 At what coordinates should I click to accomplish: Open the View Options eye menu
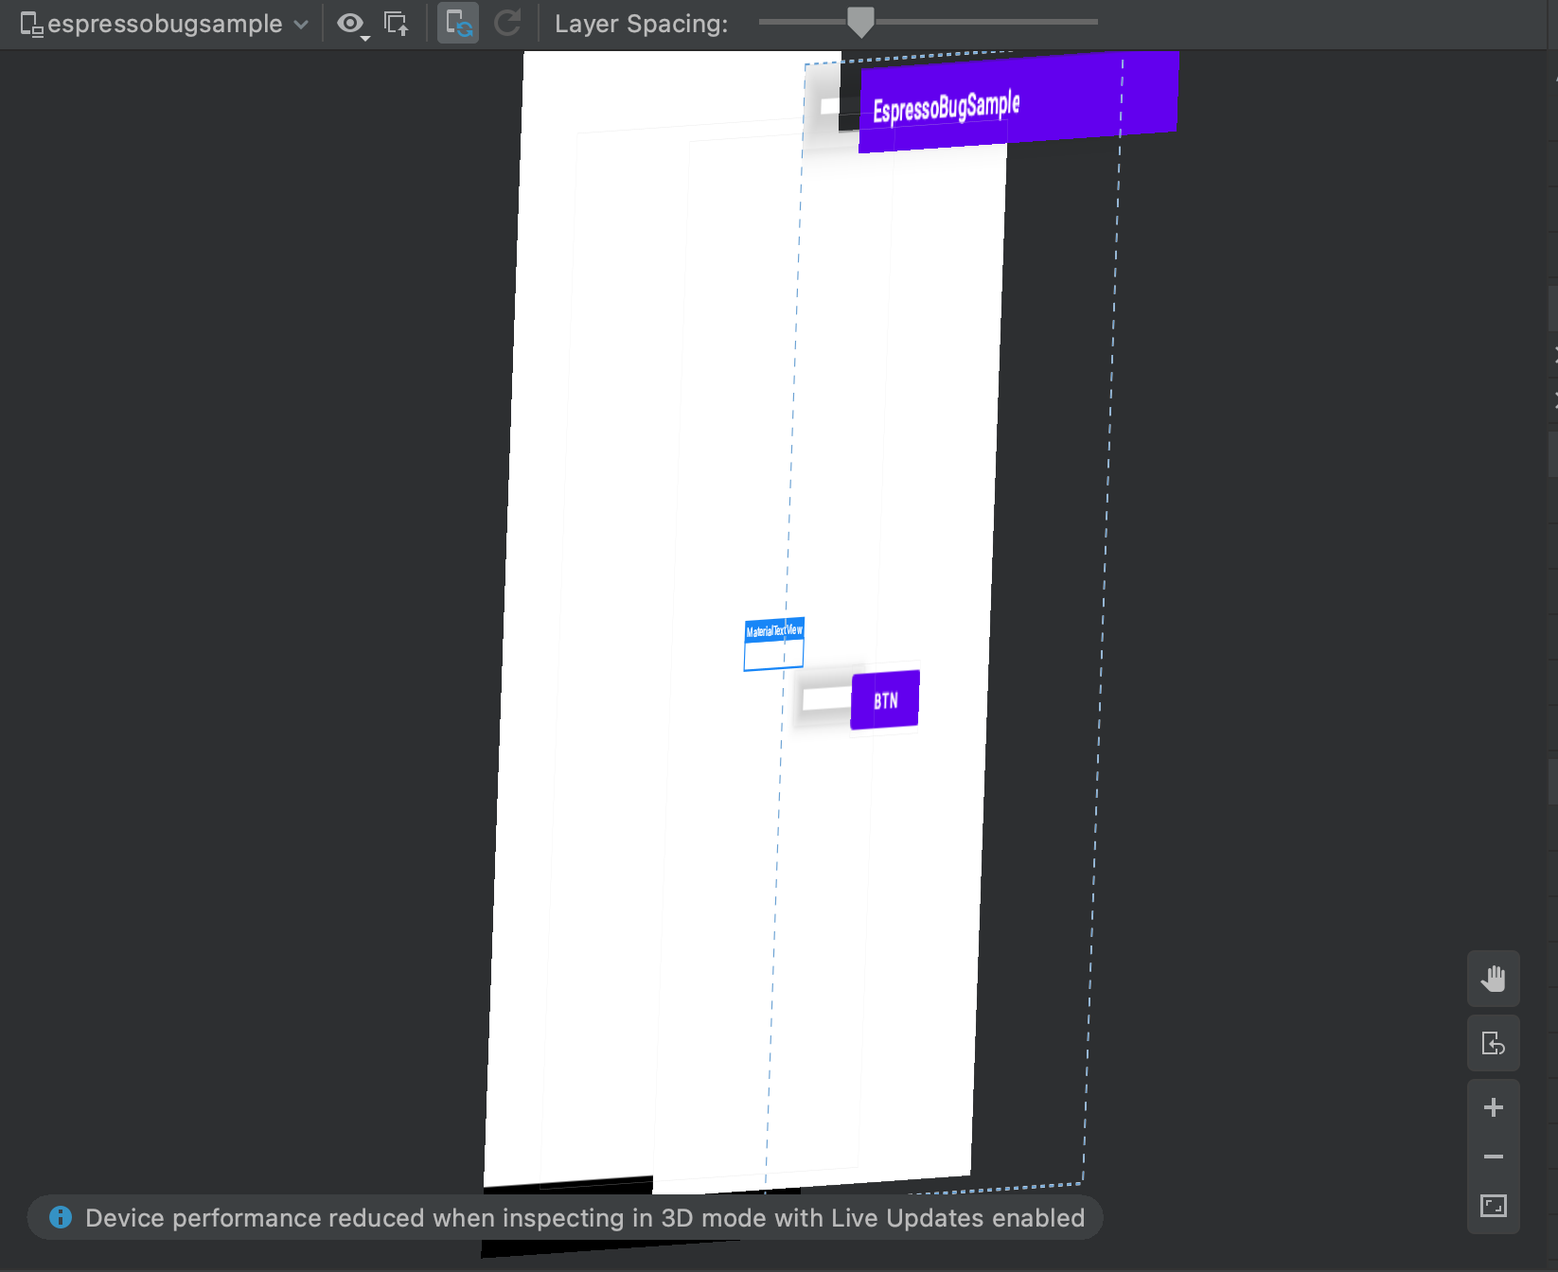pyautogui.click(x=352, y=24)
